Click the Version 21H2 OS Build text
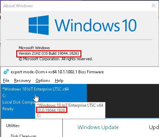Screen dimensions: 159x137 (49, 53)
